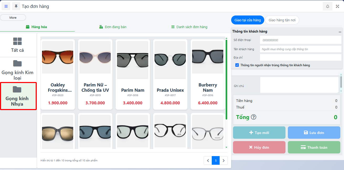Image resolution: width=344 pixels, height=170 pixels.
Task: Click the green product list scrollbar
Action: (x=226, y=79)
